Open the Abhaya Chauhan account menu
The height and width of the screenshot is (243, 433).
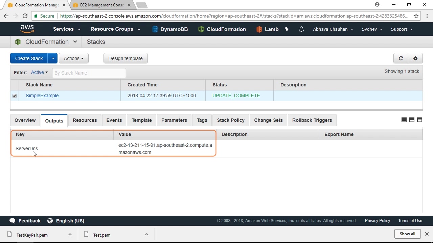coord(333,29)
